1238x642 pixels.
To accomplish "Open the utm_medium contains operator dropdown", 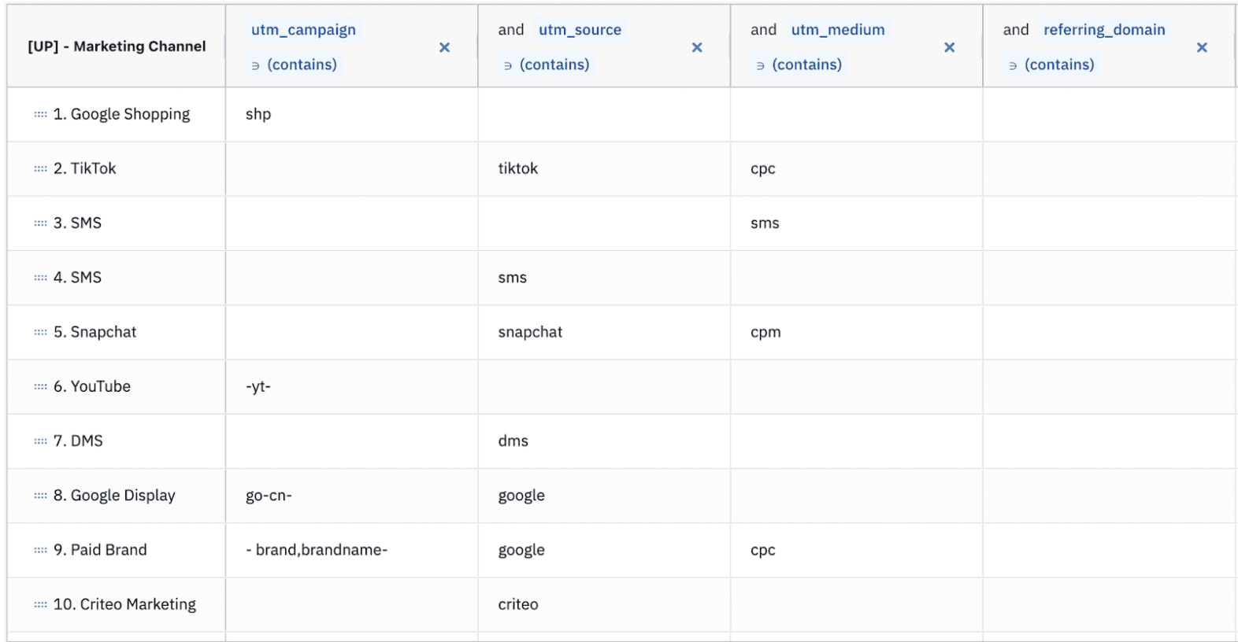I will [799, 65].
